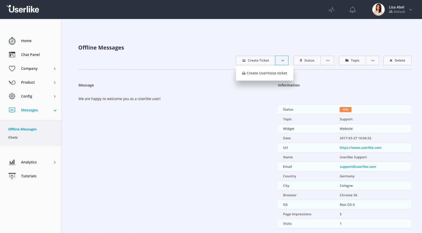Click the Product icon in sidebar
The image size is (422, 233).
[x=12, y=82]
